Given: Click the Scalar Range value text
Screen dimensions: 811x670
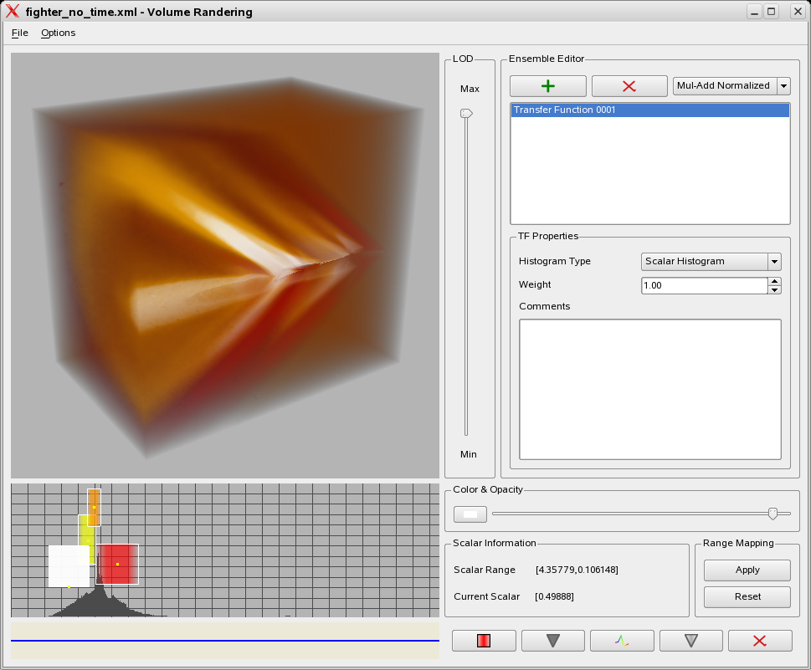Looking at the screenshot, I should pos(577,570).
